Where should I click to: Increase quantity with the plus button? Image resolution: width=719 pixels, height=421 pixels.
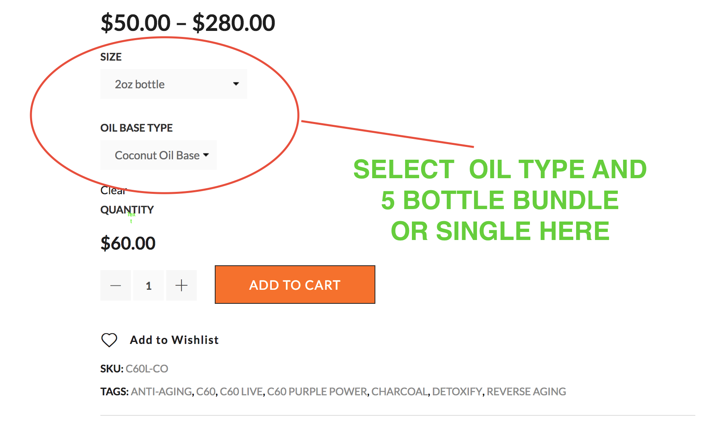(x=181, y=285)
